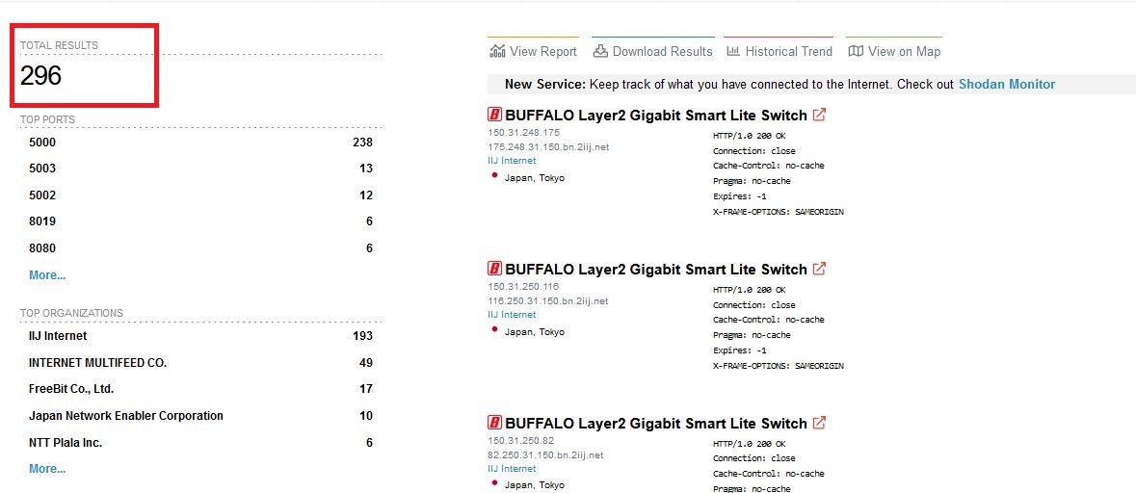1136x493 pixels.
Task: Open external link icon of second BUFFALO result
Action: click(x=819, y=269)
